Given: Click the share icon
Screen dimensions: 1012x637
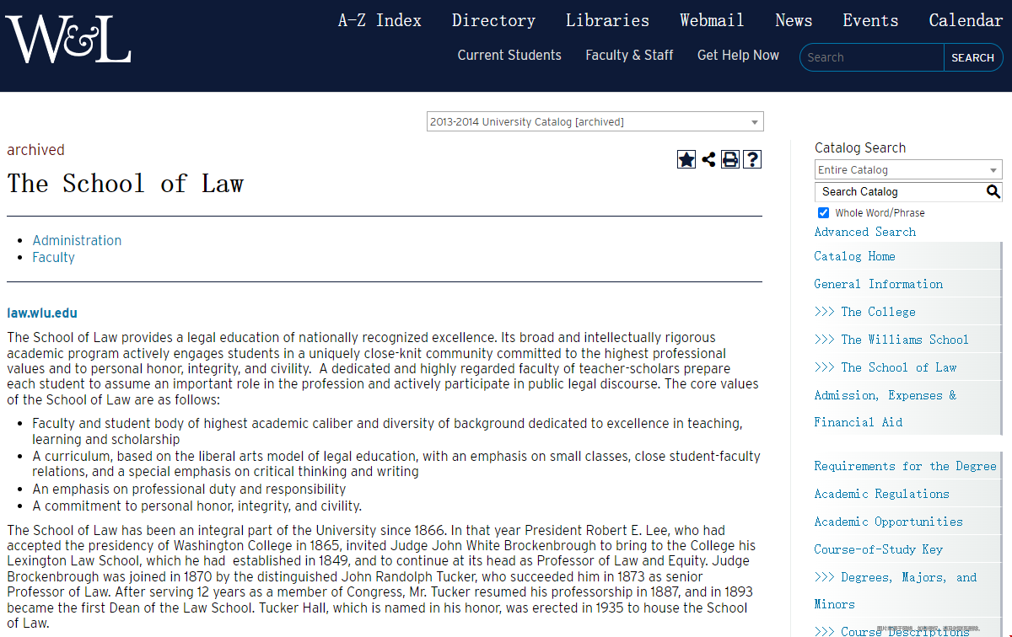Looking at the screenshot, I should tap(708, 159).
